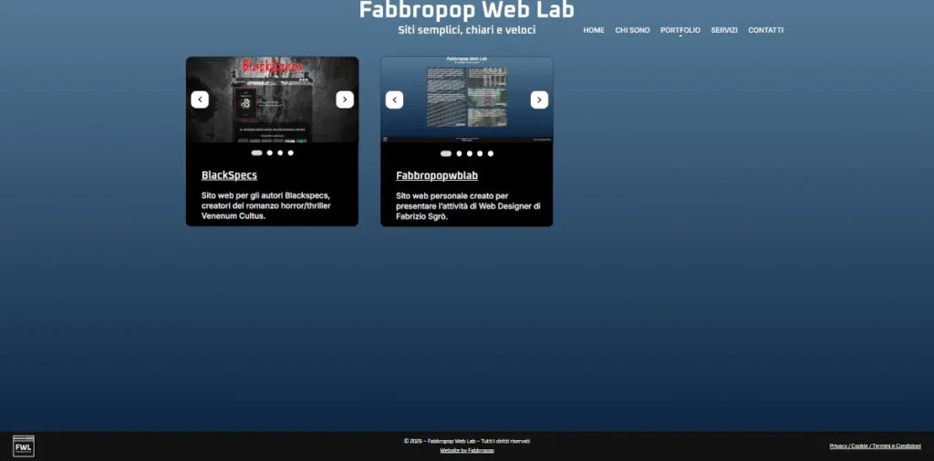The height and width of the screenshot is (461, 934).
Task: Show previous slide on Fabbropopwblab card
Action: [x=394, y=100]
